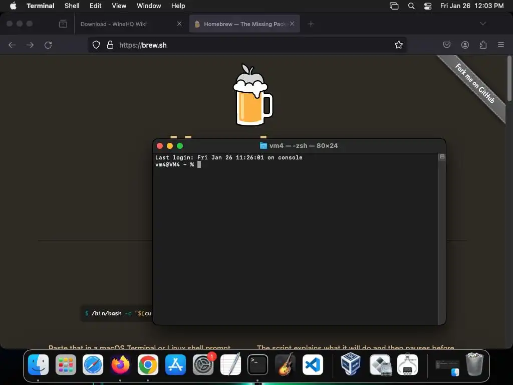The height and width of the screenshot is (385, 513).
Task: Launch TextEdit from the Dock
Action: [x=230, y=364]
